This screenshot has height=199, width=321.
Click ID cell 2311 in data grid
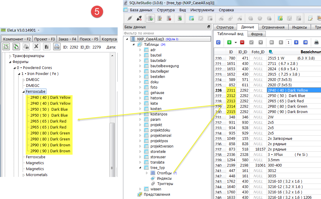coord(231,90)
